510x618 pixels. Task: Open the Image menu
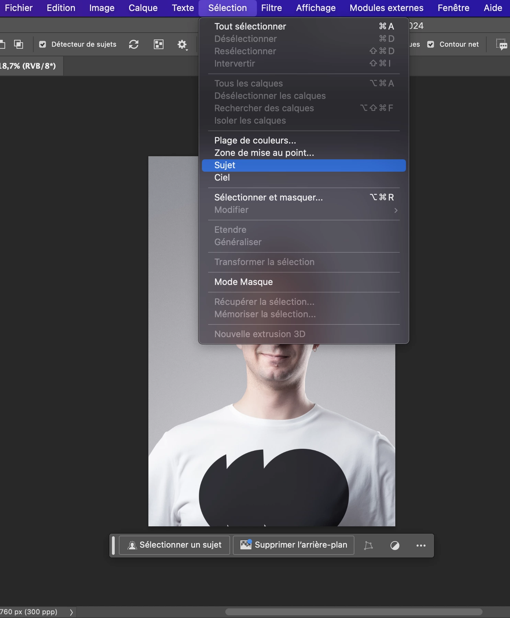[102, 8]
